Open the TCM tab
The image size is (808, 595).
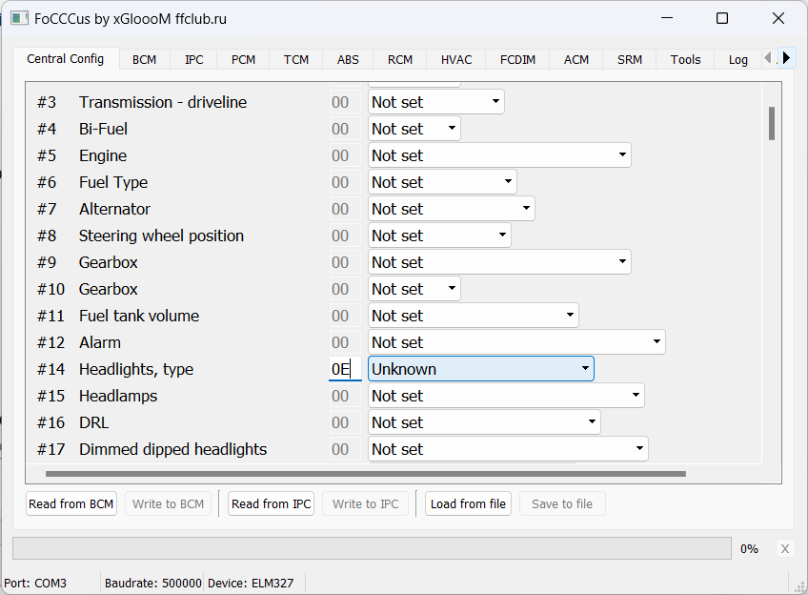click(295, 60)
